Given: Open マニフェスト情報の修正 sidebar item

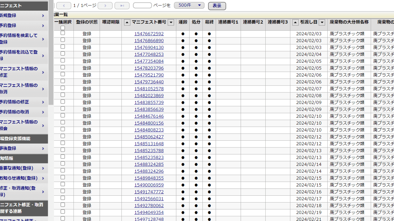Looking at the screenshot, I should (x=24, y=72).
